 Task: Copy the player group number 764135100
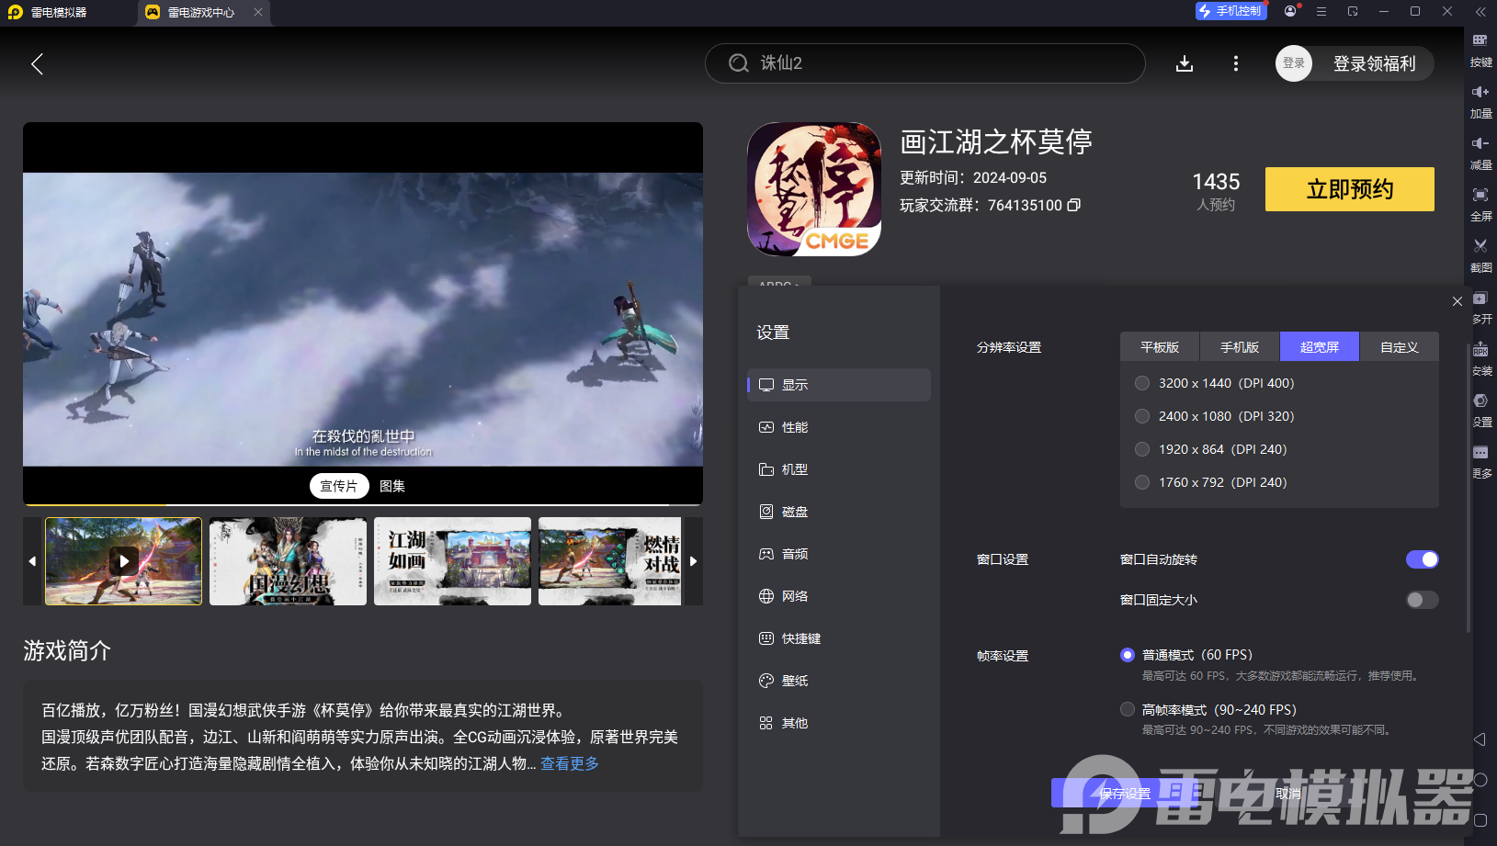click(1073, 205)
